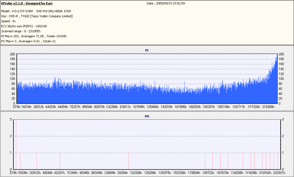Click the Disc TYG02 Taiyo Yuden line
Screen dimensions: 294x177
coord(37,16)
